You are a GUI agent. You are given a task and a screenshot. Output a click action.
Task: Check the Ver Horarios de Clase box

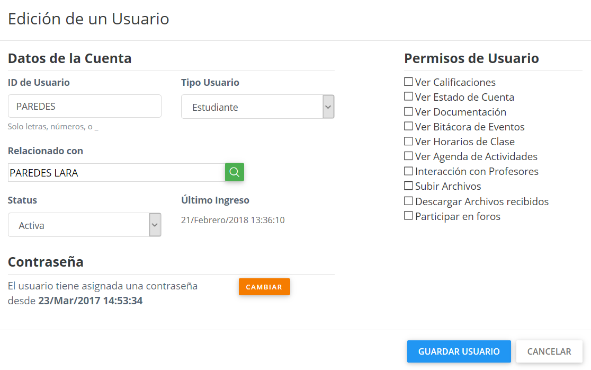(x=408, y=142)
